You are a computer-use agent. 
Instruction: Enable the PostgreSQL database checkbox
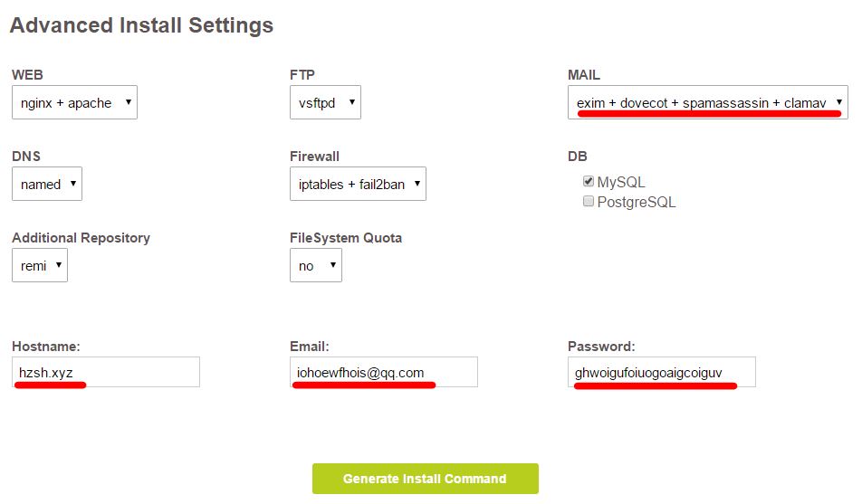[x=589, y=202]
